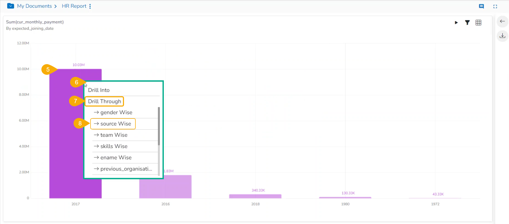Toggle the full screen icon

pyautogui.click(x=495, y=6)
